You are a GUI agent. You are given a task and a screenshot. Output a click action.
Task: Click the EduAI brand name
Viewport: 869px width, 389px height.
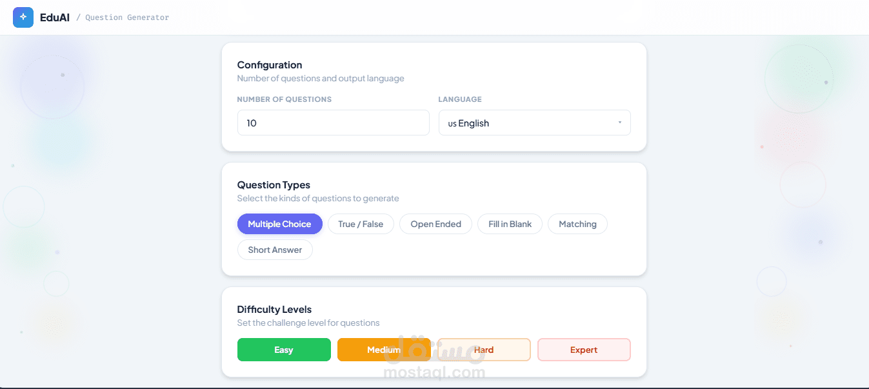coord(54,17)
